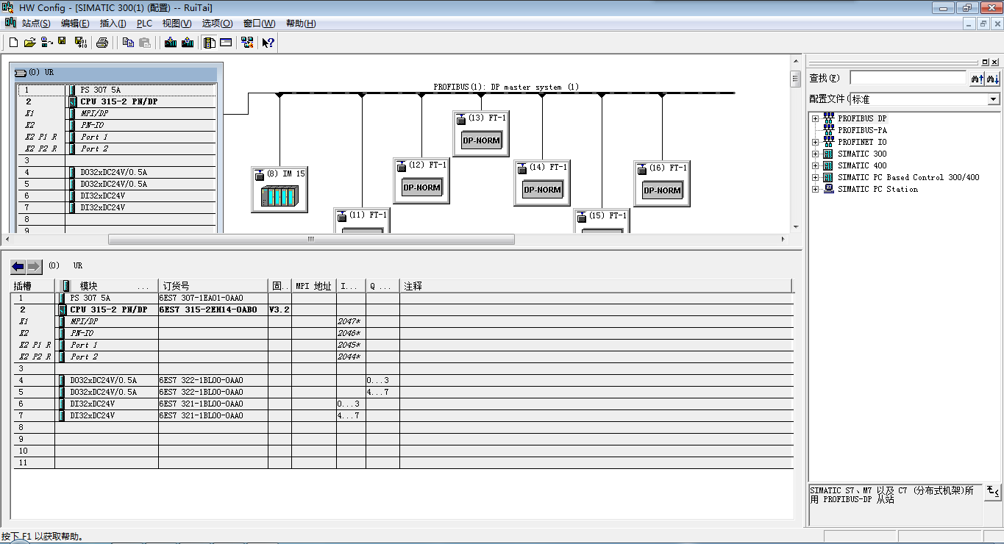Close the hardware catalog panel
The height and width of the screenshot is (544, 1004).
click(x=996, y=62)
